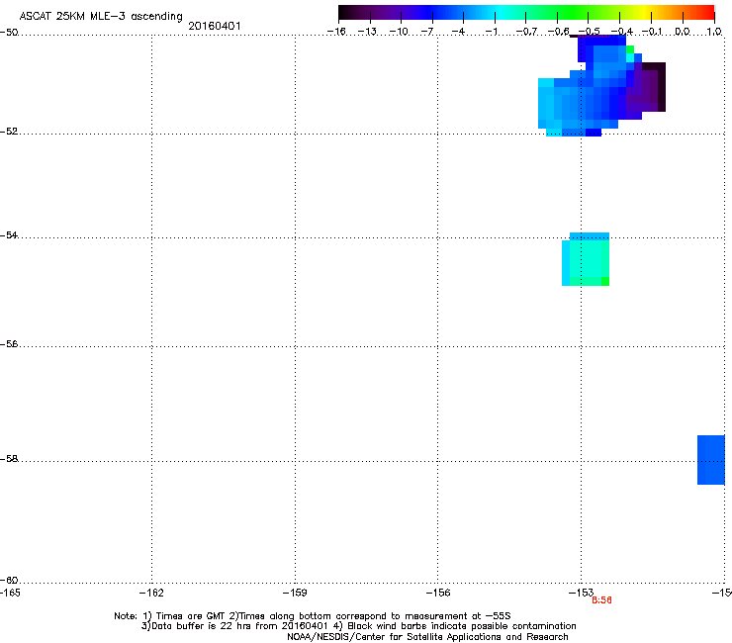Click the red end of the color bar
This screenshot has width=732, height=643.
(x=707, y=12)
